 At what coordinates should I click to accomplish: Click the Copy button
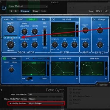tap(35, 11)
